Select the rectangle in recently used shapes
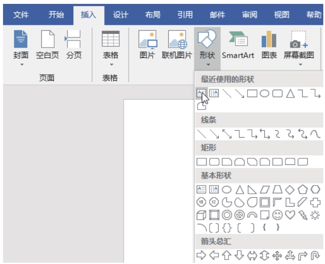Viewport: 325px width, 264px height. 252,94
